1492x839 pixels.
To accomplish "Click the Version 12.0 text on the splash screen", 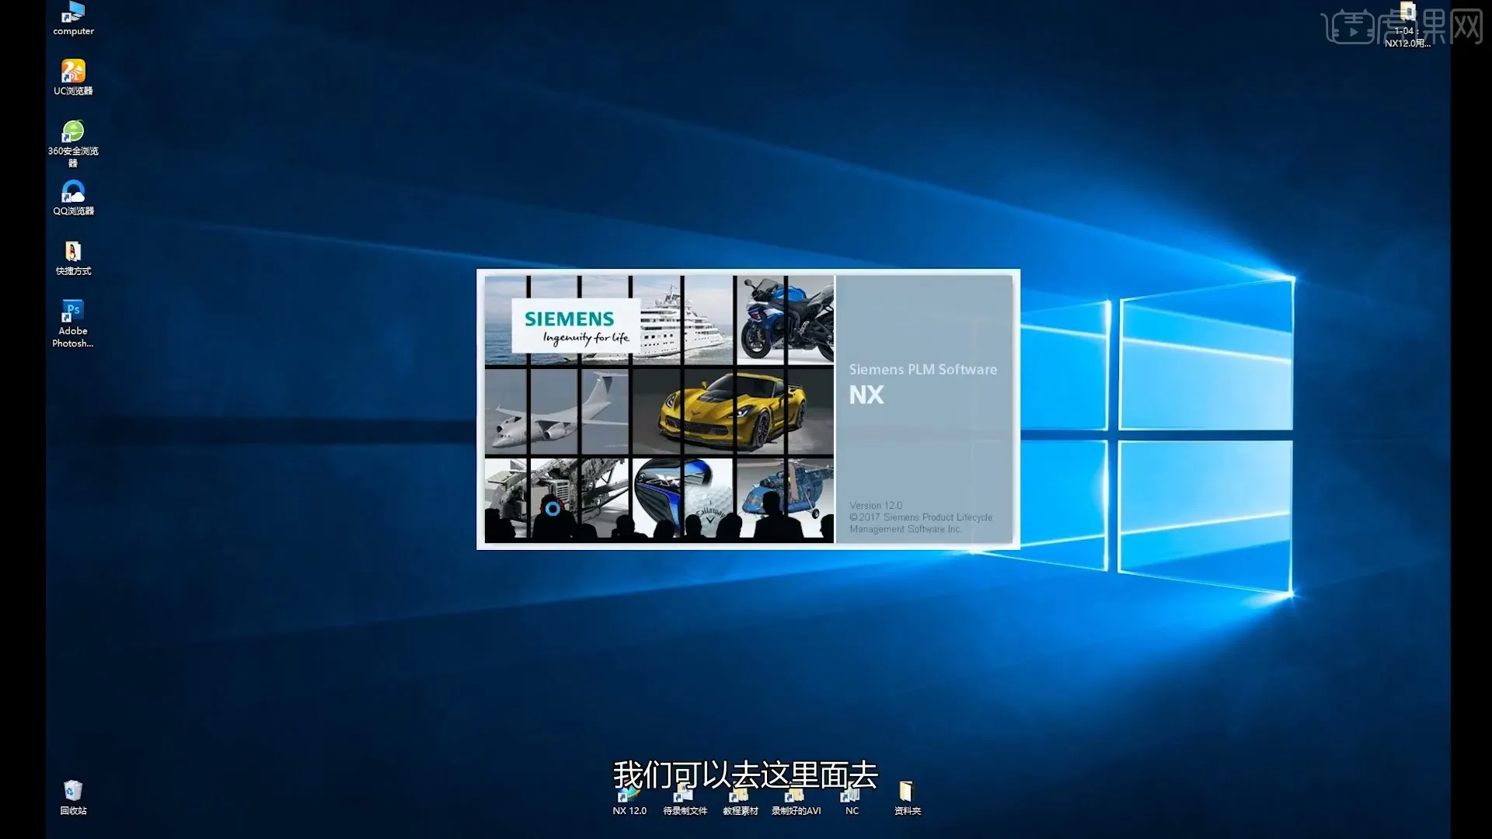I will [876, 505].
